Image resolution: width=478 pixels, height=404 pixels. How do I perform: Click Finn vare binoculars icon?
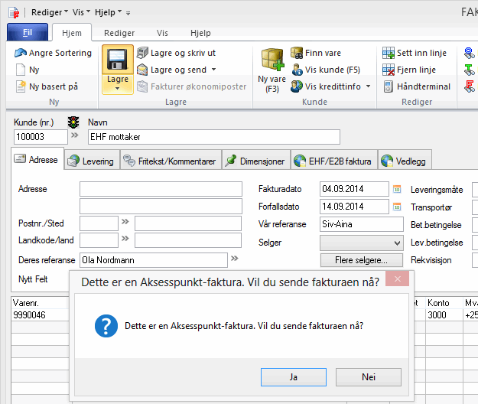click(x=297, y=53)
